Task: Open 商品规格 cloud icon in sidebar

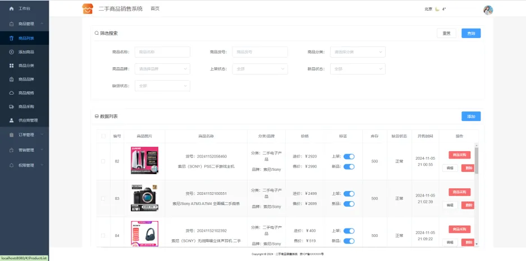Action: 12,93
